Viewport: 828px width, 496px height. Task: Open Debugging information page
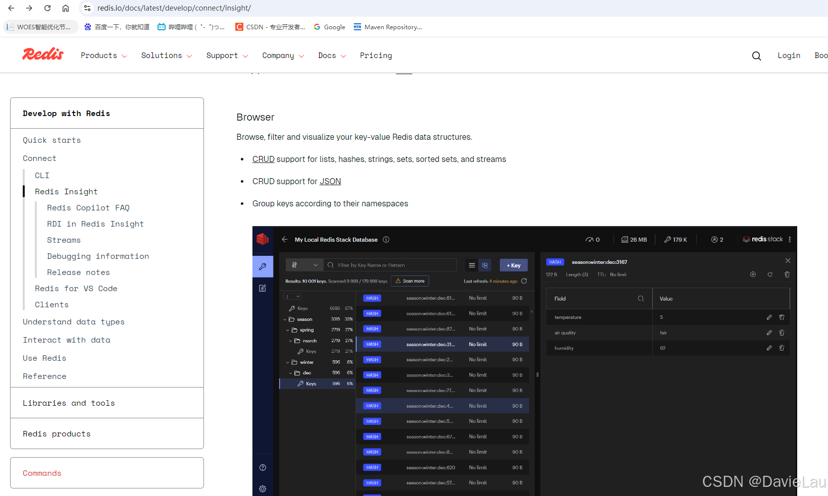[98, 256]
